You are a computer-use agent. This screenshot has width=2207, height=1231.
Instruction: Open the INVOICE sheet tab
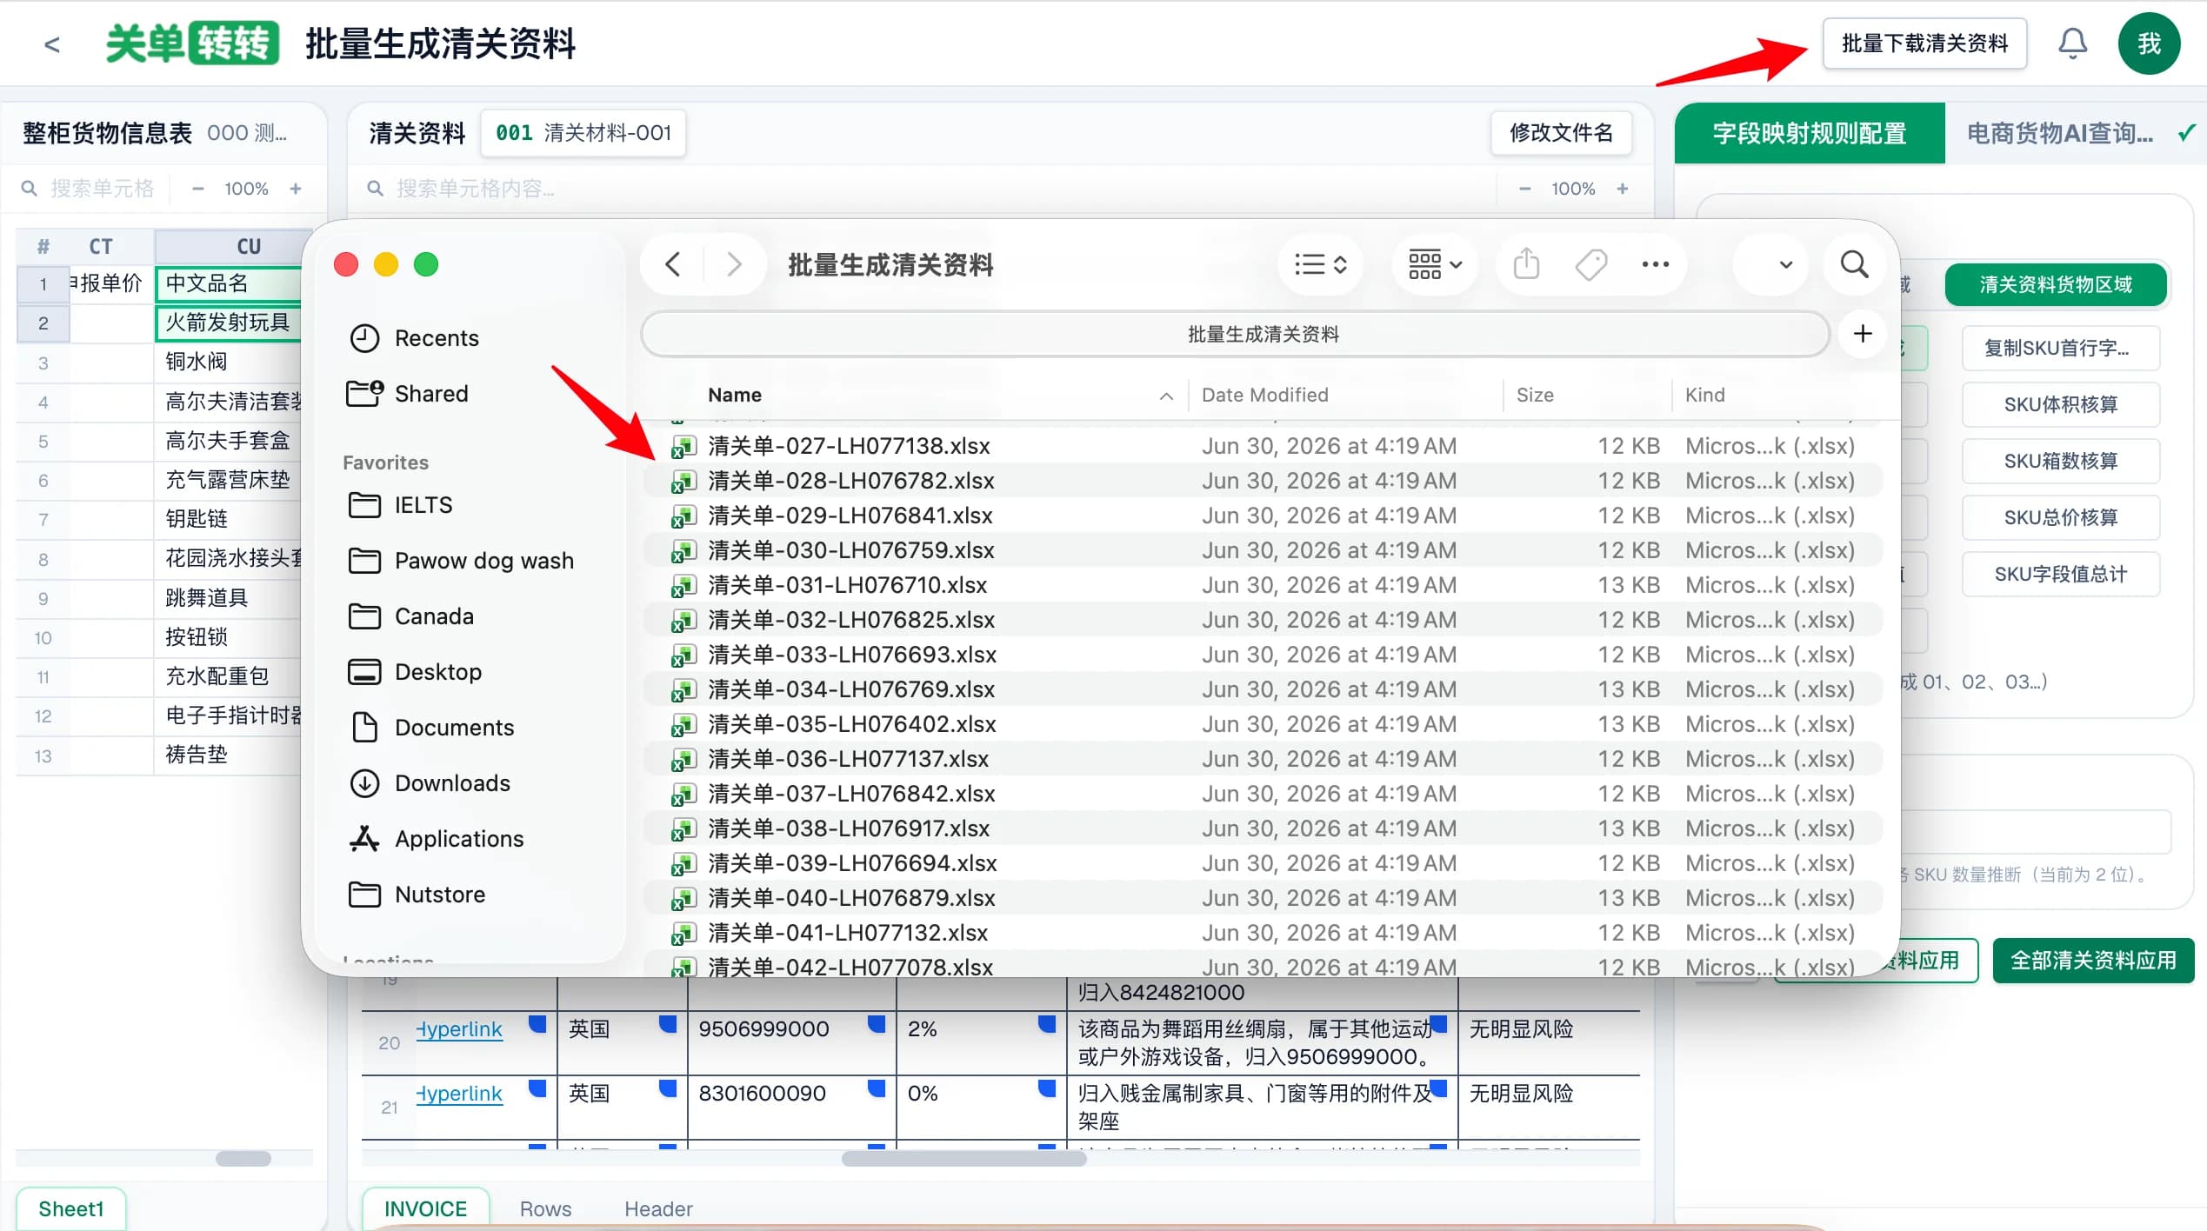(425, 1208)
